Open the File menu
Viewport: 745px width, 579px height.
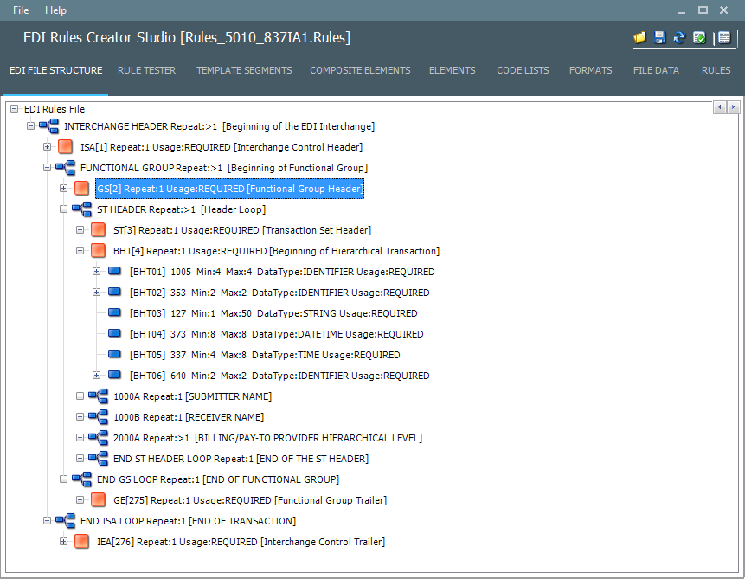[21, 10]
